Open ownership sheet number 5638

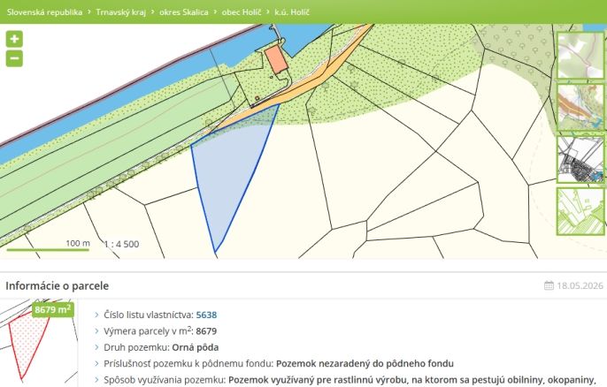206,315
